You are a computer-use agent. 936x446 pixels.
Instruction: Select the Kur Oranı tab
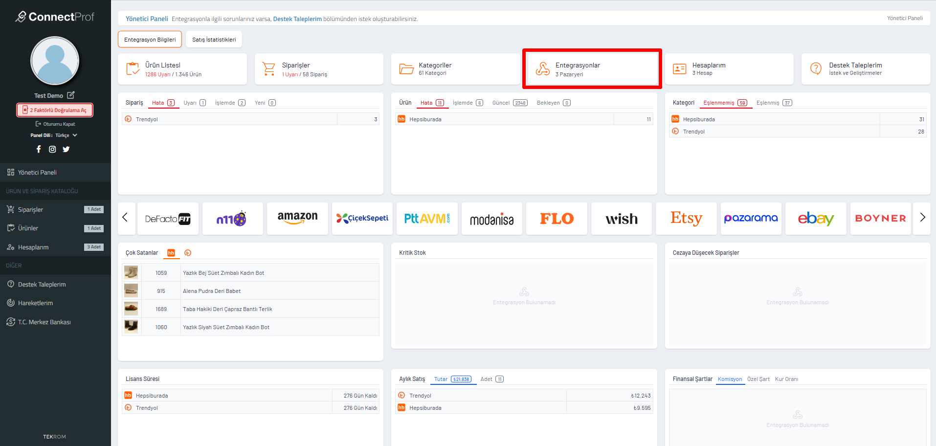tap(786, 379)
